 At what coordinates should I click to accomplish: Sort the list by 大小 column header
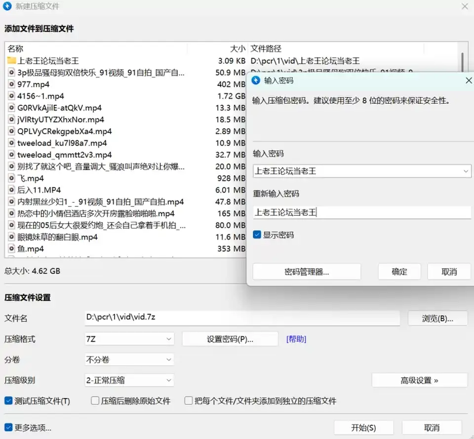tap(217, 48)
